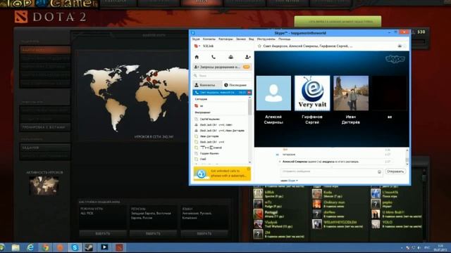Click the Skype contact search field

coord(223,76)
